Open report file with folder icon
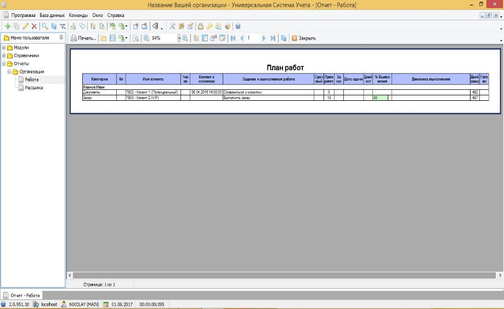Image resolution: width=504 pixels, height=309 pixels. pyautogui.click(x=104, y=38)
